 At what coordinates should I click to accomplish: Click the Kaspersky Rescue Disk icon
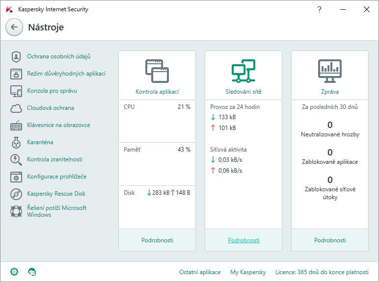16,194
